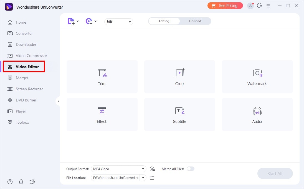Switch to the Editing tab
Image resolution: width=304 pixels, height=189 pixels.
tap(164, 21)
